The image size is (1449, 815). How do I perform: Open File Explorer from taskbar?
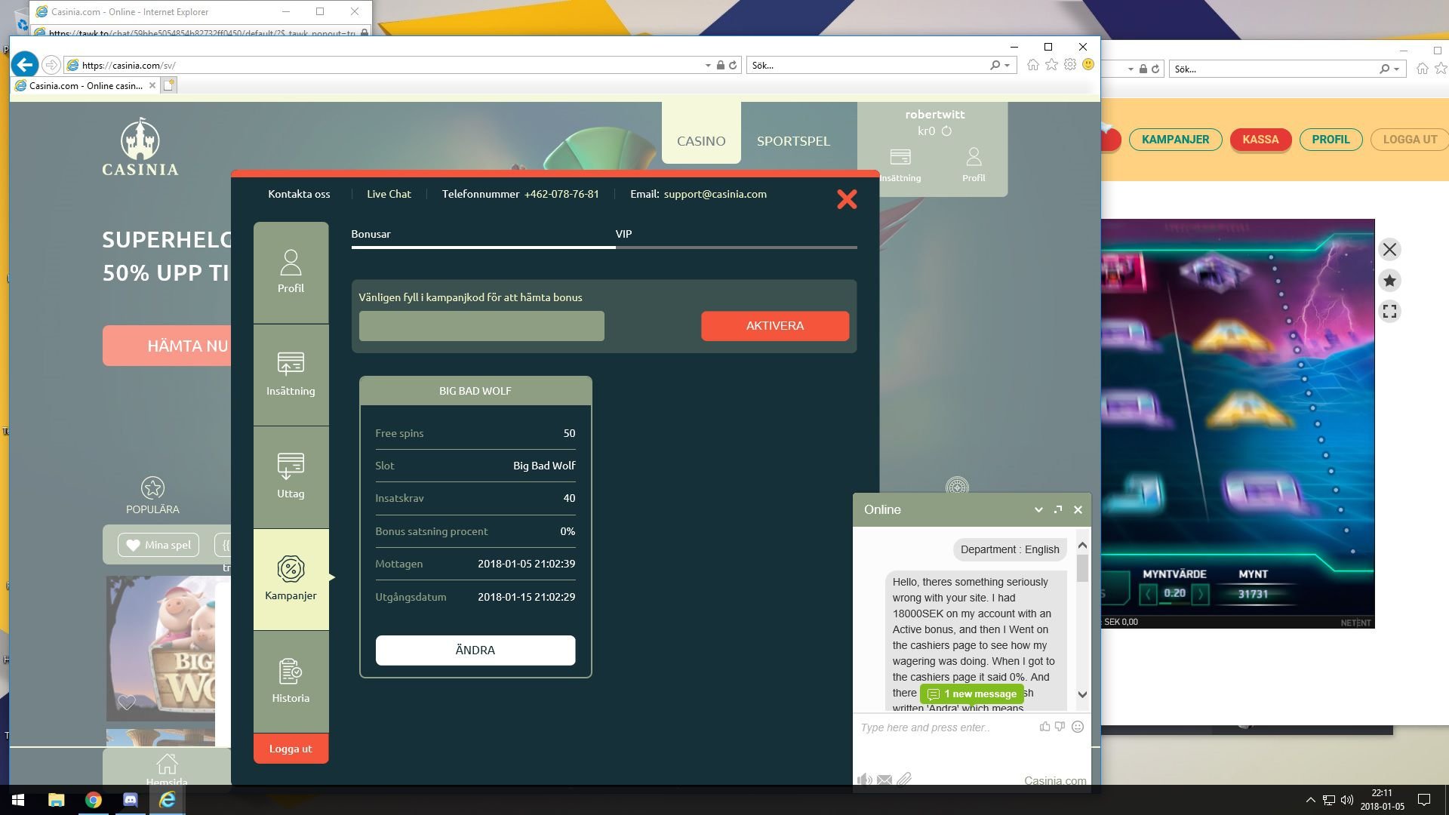pyautogui.click(x=57, y=800)
